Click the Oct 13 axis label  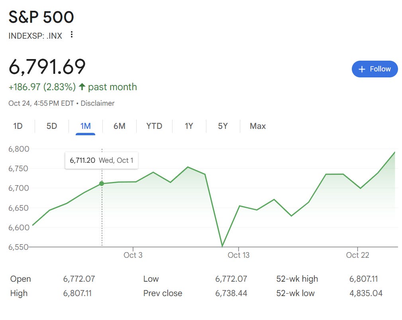pyautogui.click(x=238, y=255)
